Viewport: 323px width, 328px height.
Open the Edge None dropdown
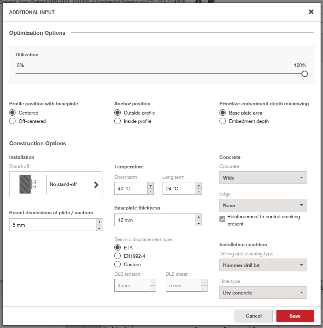[x=263, y=205]
